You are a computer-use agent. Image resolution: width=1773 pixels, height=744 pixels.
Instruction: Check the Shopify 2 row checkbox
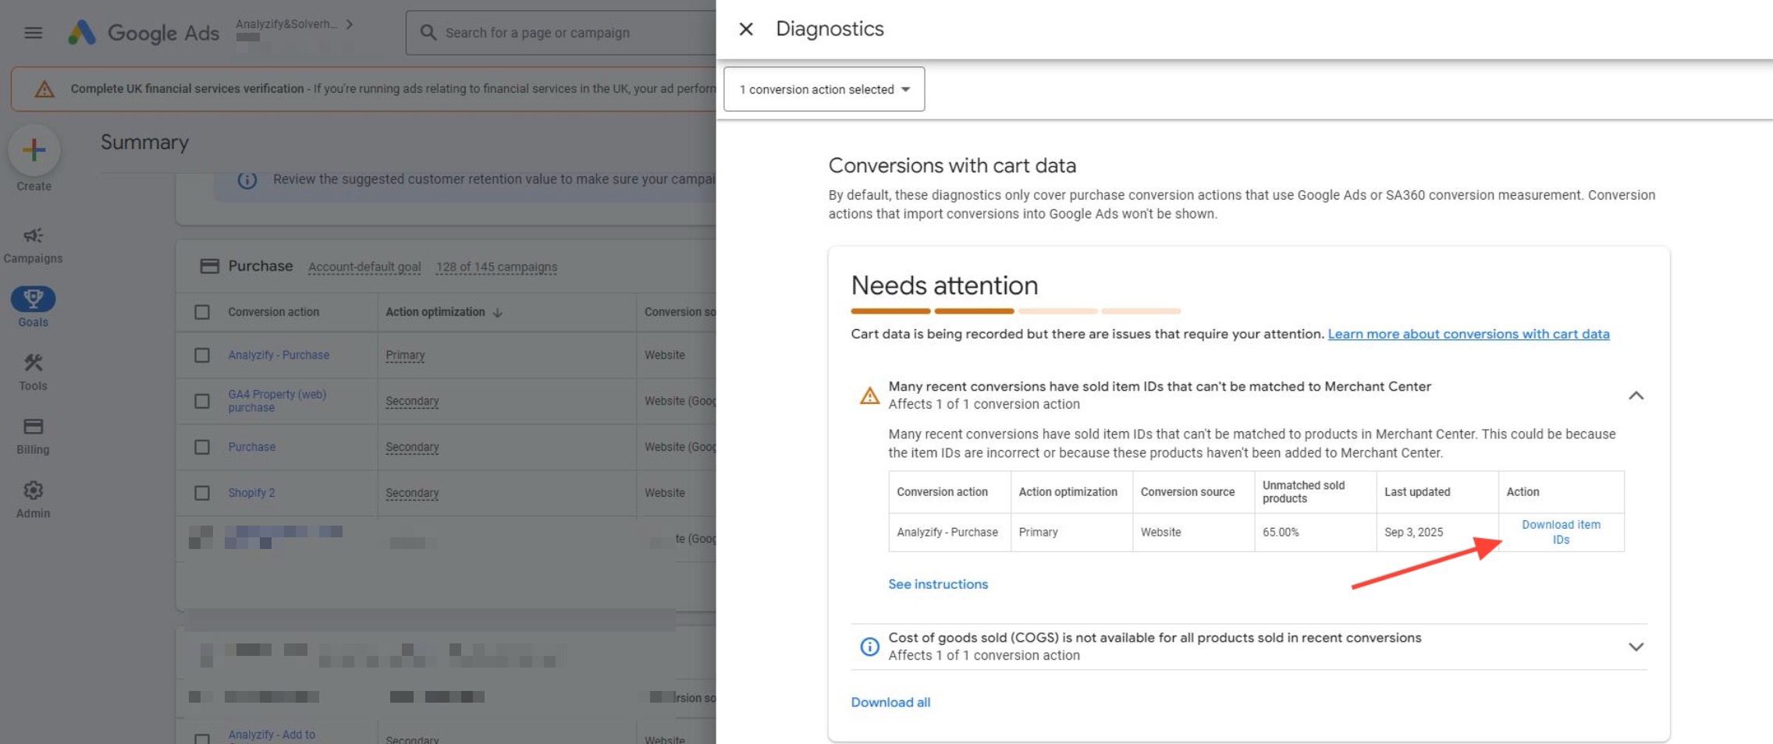tap(202, 493)
